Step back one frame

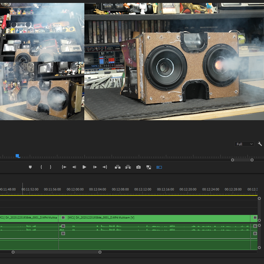click(x=74, y=167)
